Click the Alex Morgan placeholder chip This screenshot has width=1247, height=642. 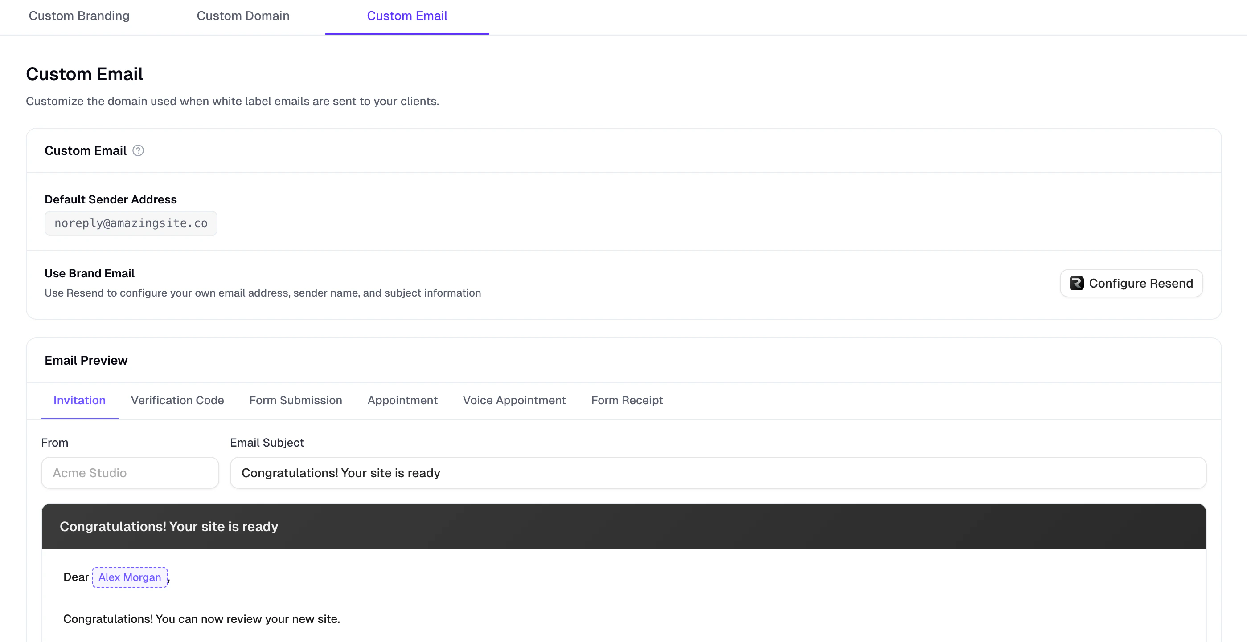tap(130, 577)
